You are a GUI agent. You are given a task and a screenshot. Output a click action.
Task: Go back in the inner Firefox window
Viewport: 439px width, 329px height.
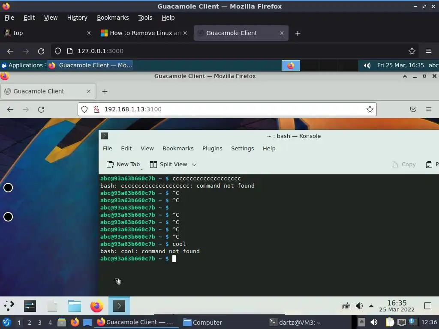tap(10, 109)
